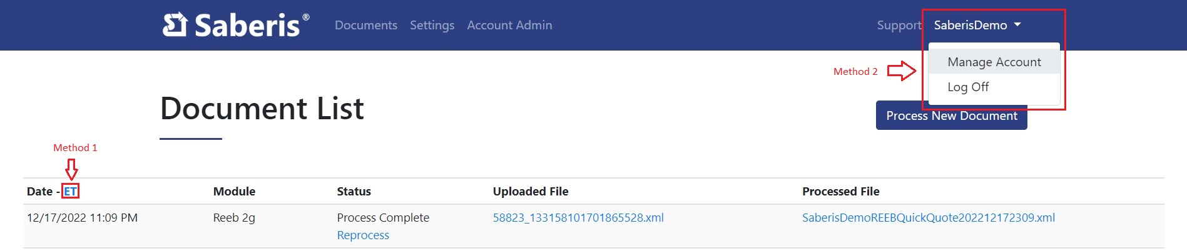The width and height of the screenshot is (1187, 251).
Task: Click the Module column header
Action: (x=234, y=191)
